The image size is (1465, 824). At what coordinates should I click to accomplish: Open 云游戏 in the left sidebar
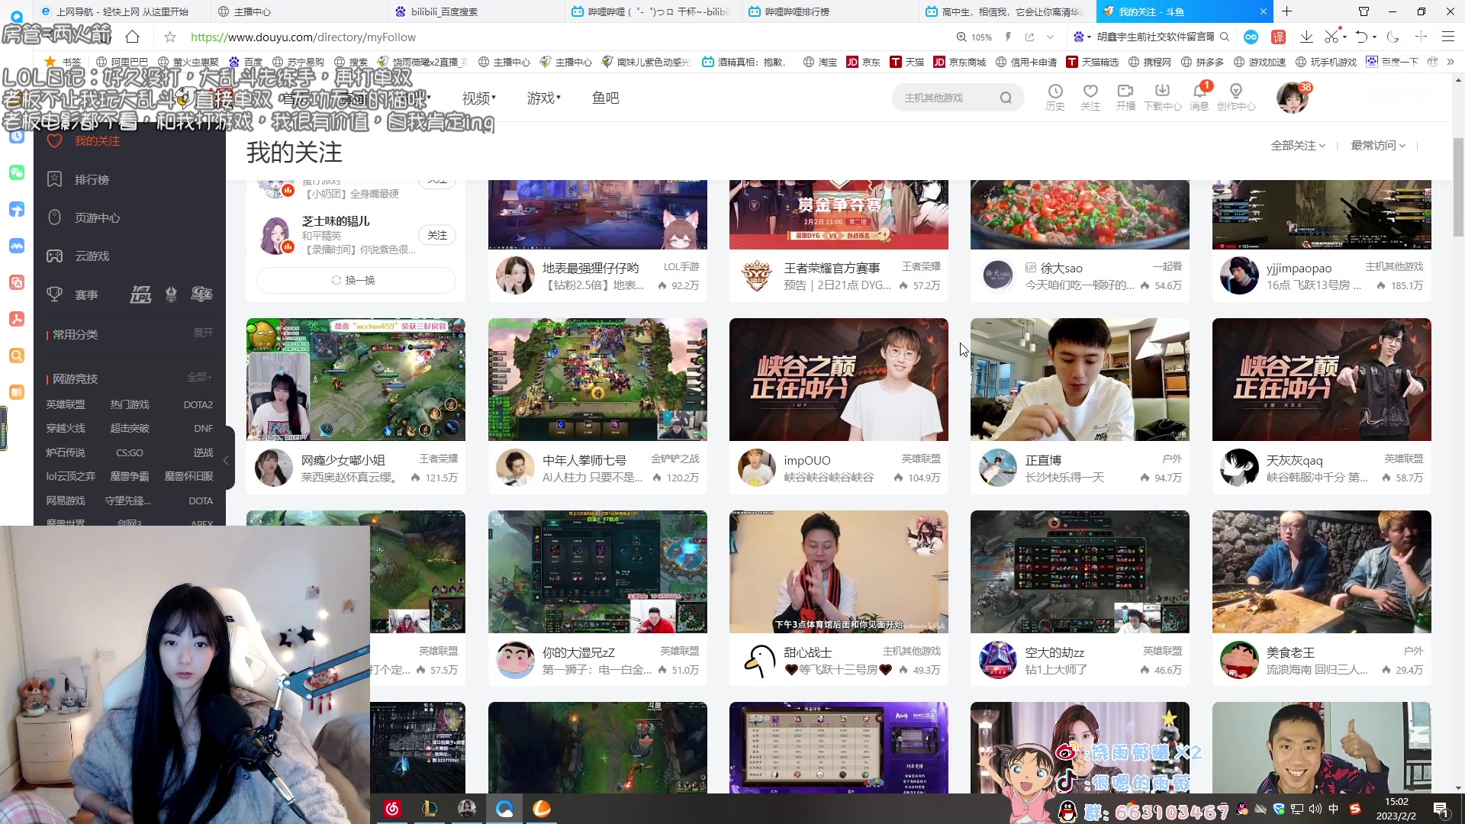tap(92, 256)
